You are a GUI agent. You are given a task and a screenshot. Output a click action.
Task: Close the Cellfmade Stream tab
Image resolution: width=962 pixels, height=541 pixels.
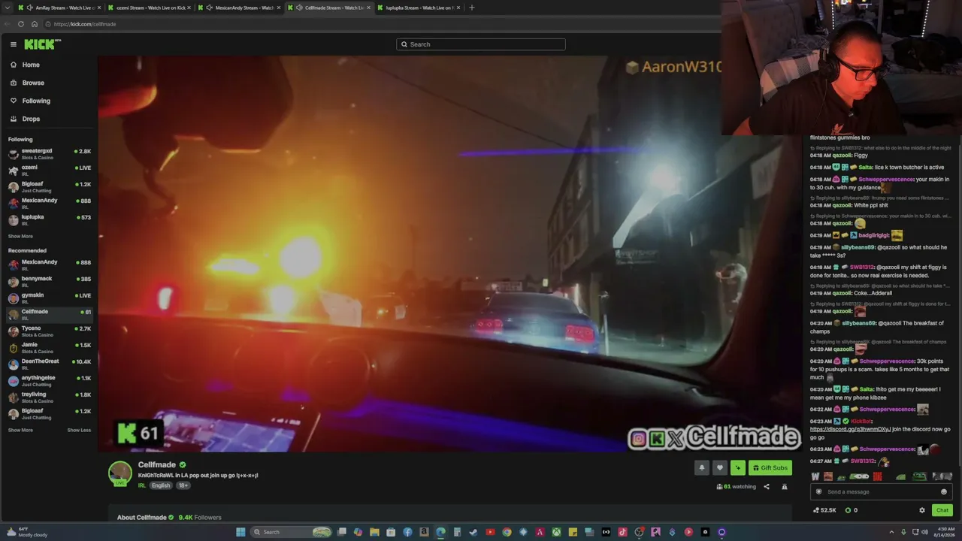(x=368, y=8)
